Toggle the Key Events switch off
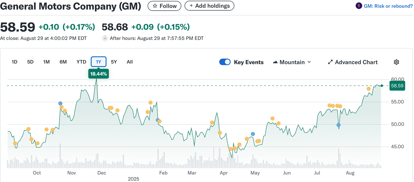414x182 pixels. 225,62
